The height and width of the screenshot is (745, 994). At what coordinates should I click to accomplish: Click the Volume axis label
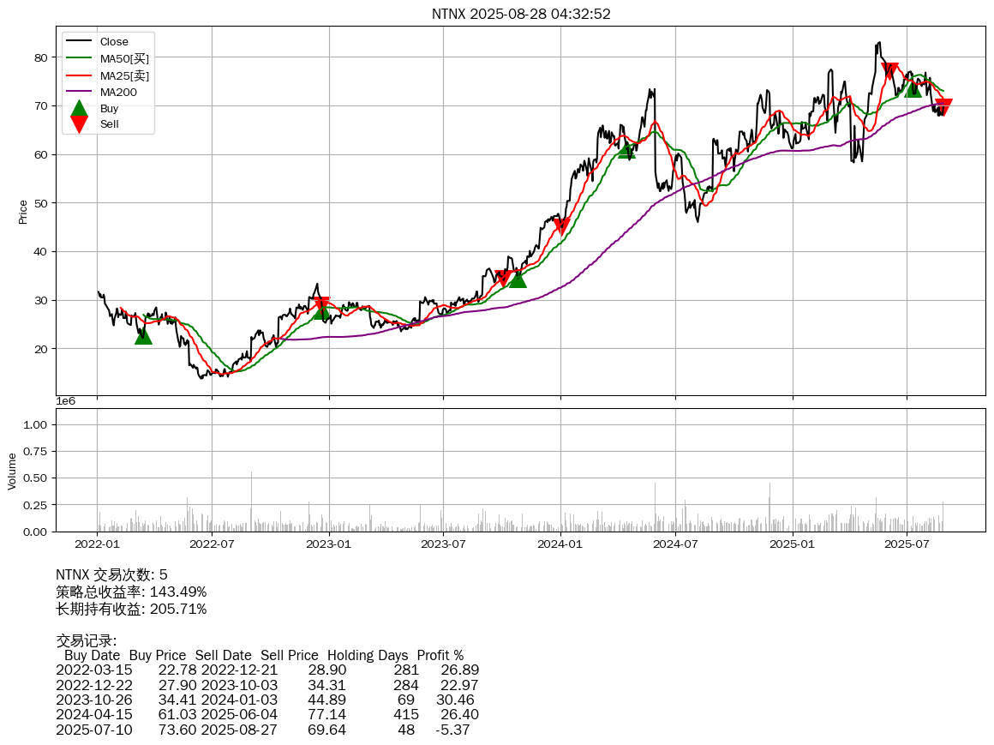tap(12, 471)
